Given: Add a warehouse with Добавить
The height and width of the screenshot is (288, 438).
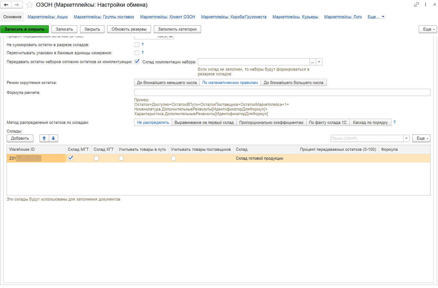Looking at the screenshot, I should click(x=20, y=138).
